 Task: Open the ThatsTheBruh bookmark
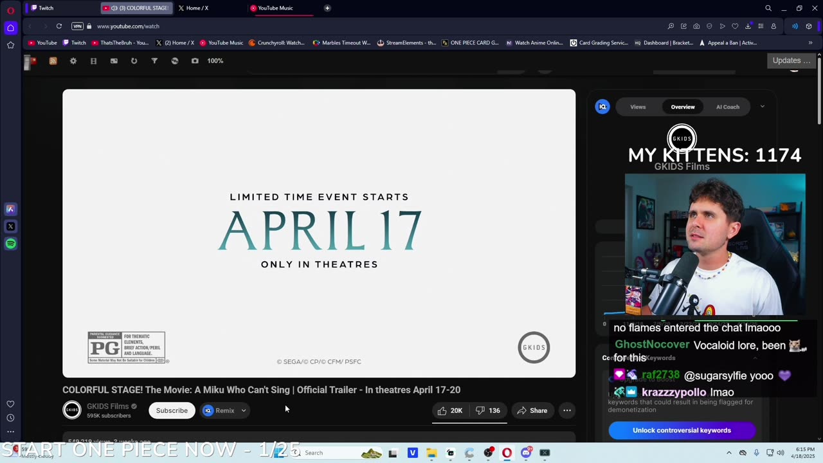[120, 43]
